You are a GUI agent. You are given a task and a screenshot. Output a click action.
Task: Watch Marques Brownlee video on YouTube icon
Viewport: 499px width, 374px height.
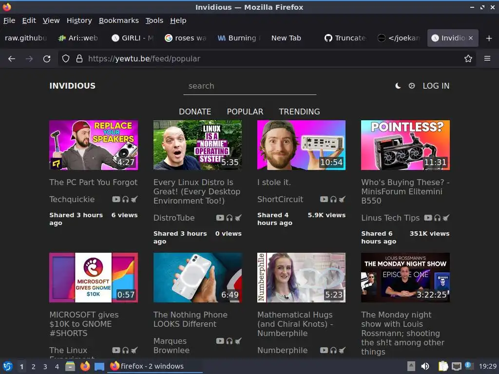point(220,341)
